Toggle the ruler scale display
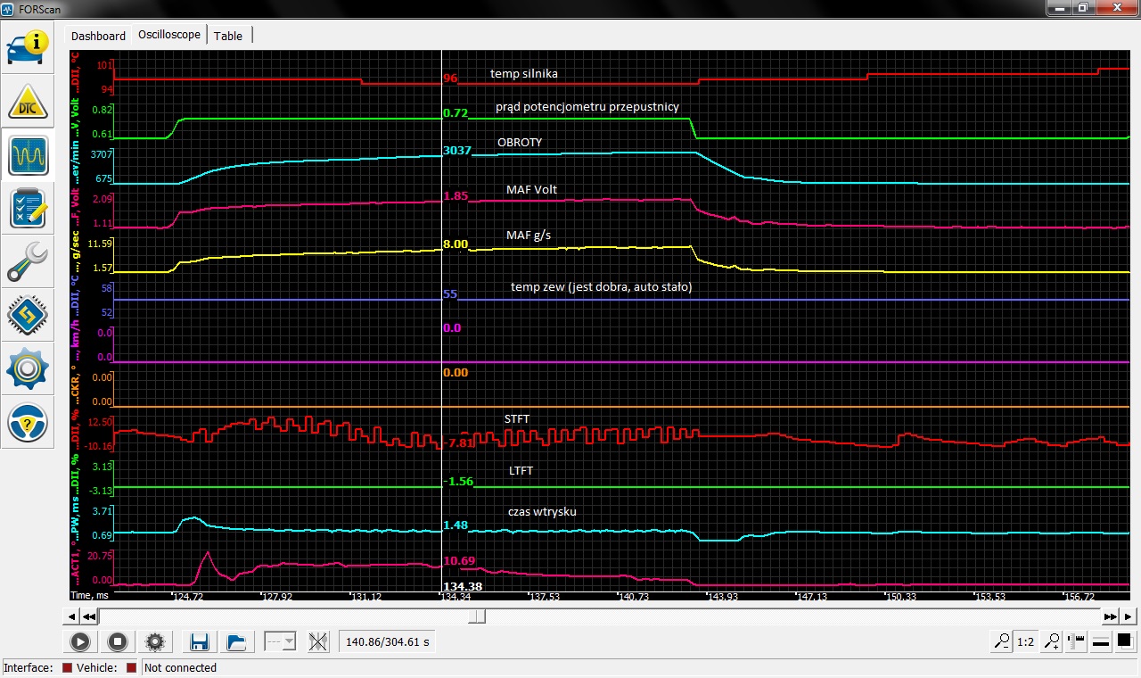The height and width of the screenshot is (678, 1141). pos(1077,641)
